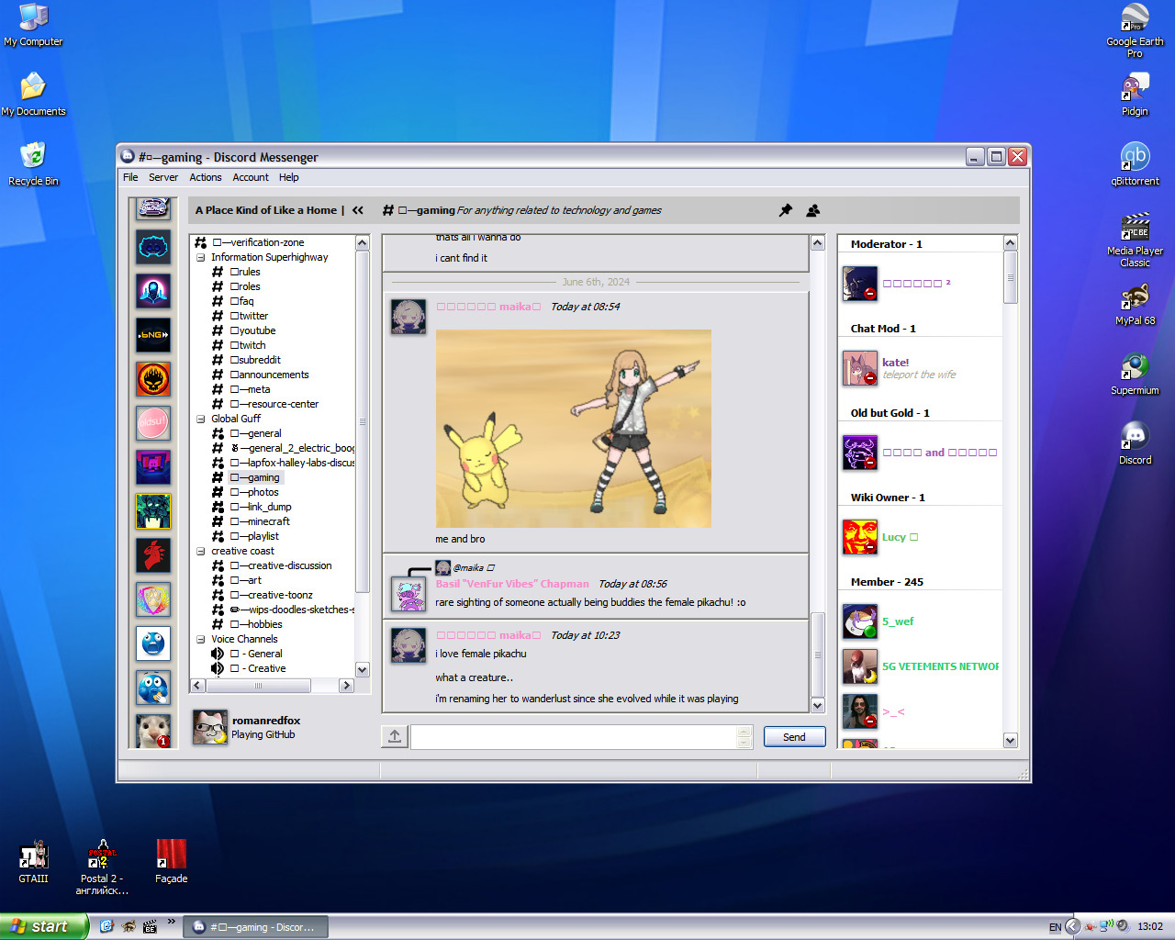Click the pinned messages pushpin icon
The width and height of the screenshot is (1175, 940).
click(x=786, y=210)
